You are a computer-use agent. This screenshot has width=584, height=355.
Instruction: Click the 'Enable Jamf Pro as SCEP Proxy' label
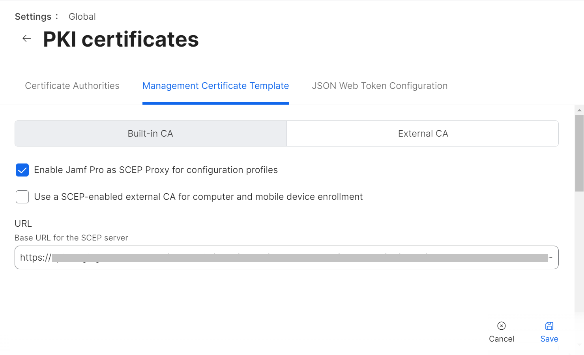pos(156,170)
